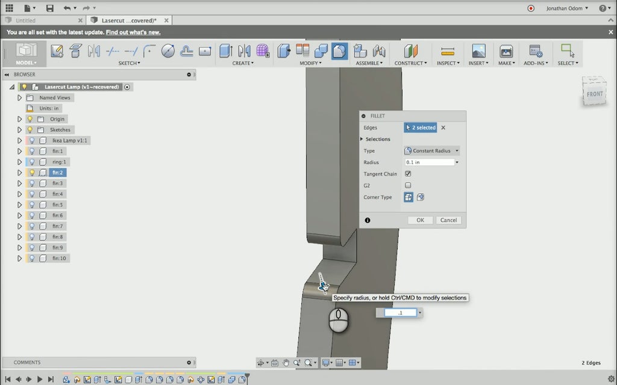Viewport: 617px width, 385px height.
Task: Click the Save icon in top bar
Action: (49, 8)
